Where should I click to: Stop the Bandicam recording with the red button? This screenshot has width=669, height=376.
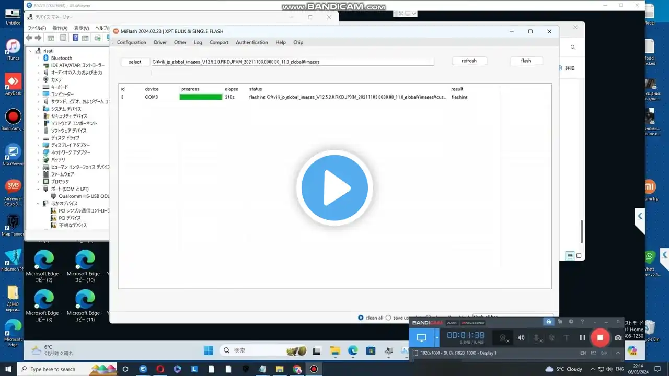[x=600, y=338]
